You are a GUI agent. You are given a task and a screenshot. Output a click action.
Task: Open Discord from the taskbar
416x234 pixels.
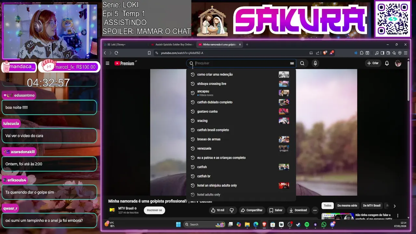(x=332, y=225)
